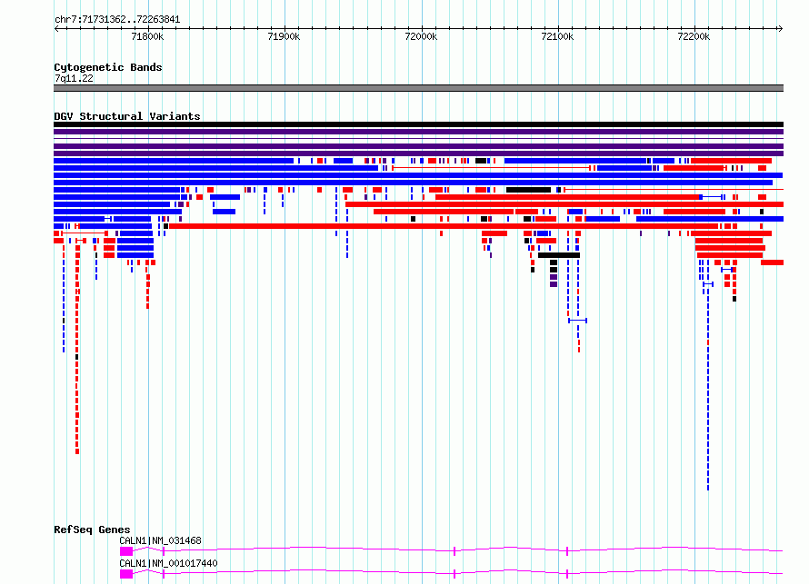Open the DGV Structural Variants track title
Screen dimensions: 809x584
pyautogui.click(x=127, y=116)
